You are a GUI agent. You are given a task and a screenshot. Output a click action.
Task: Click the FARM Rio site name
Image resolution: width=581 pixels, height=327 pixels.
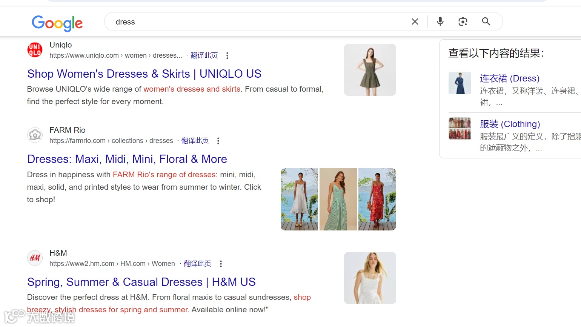pyautogui.click(x=68, y=130)
